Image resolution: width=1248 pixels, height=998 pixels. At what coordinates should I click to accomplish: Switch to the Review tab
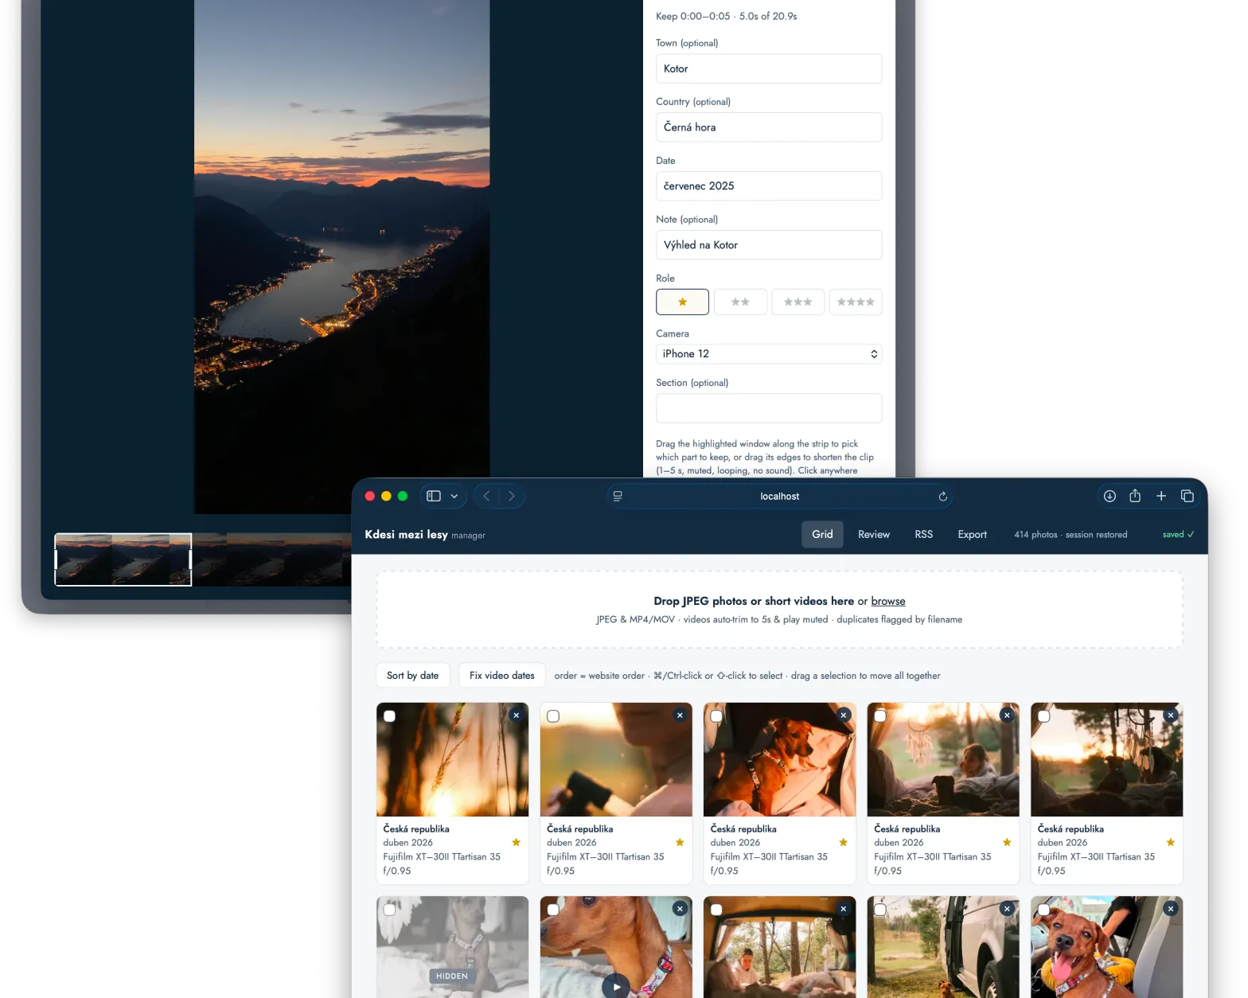click(x=874, y=534)
